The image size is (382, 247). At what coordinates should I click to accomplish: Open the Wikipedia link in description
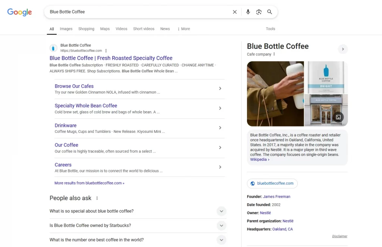[x=260, y=160]
